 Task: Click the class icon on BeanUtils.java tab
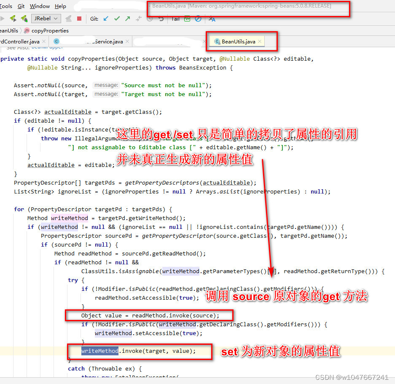coord(217,41)
